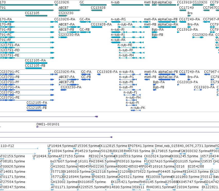Select transcript CG12105-RB
The height and width of the screenshot is (191, 219).
click(x=35, y=66)
